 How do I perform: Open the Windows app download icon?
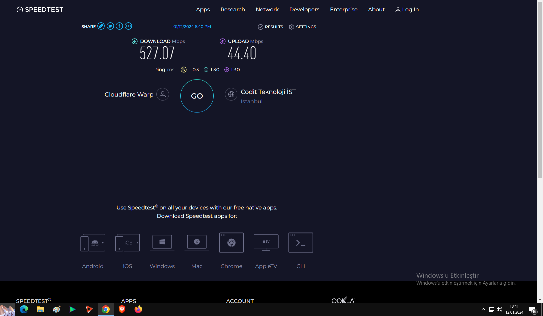pos(162,242)
